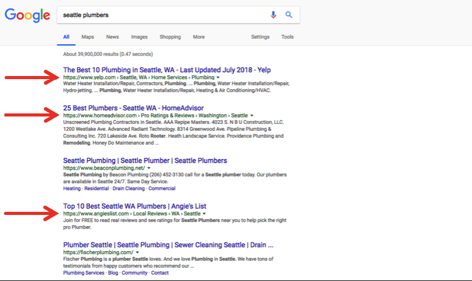
Task: Expand the dropdown arrow beside Yelp URL
Action: pyautogui.click(x=218, y=78)
